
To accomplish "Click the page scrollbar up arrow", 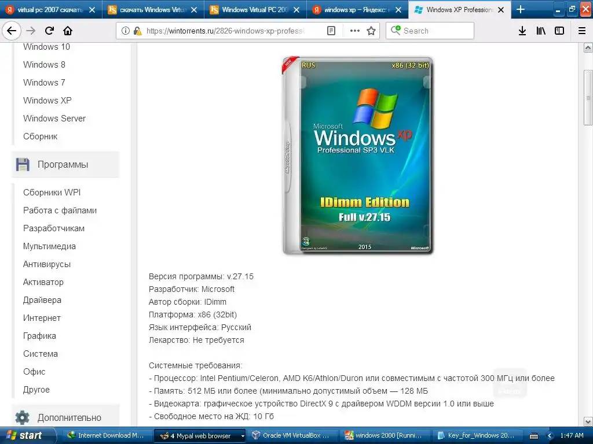I will click(588, 47).
